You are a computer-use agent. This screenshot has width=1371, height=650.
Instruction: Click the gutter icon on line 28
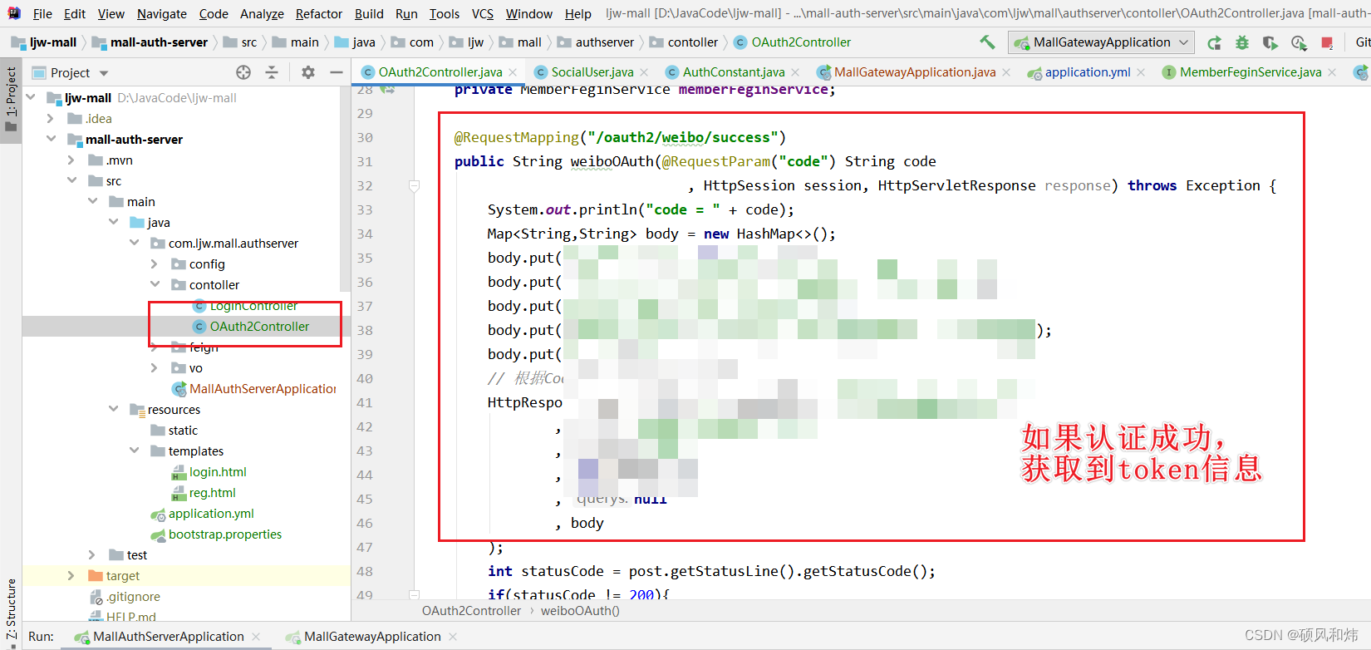click(387, 90)
